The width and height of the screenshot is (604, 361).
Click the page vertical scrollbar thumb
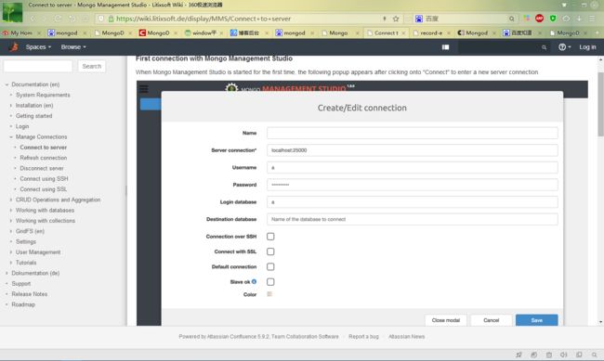coord(600,104)
